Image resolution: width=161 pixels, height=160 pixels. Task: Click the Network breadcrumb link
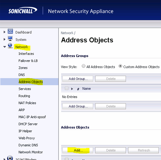[x=67, y=33]
